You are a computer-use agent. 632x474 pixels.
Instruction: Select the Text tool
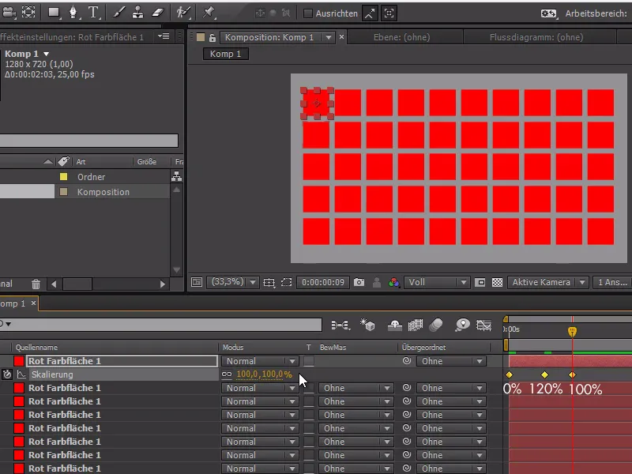pyautogui.click(x=93, y=13)
